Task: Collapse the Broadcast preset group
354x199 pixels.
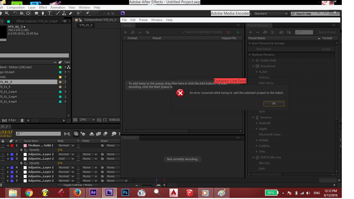Action: coord(253,66)
